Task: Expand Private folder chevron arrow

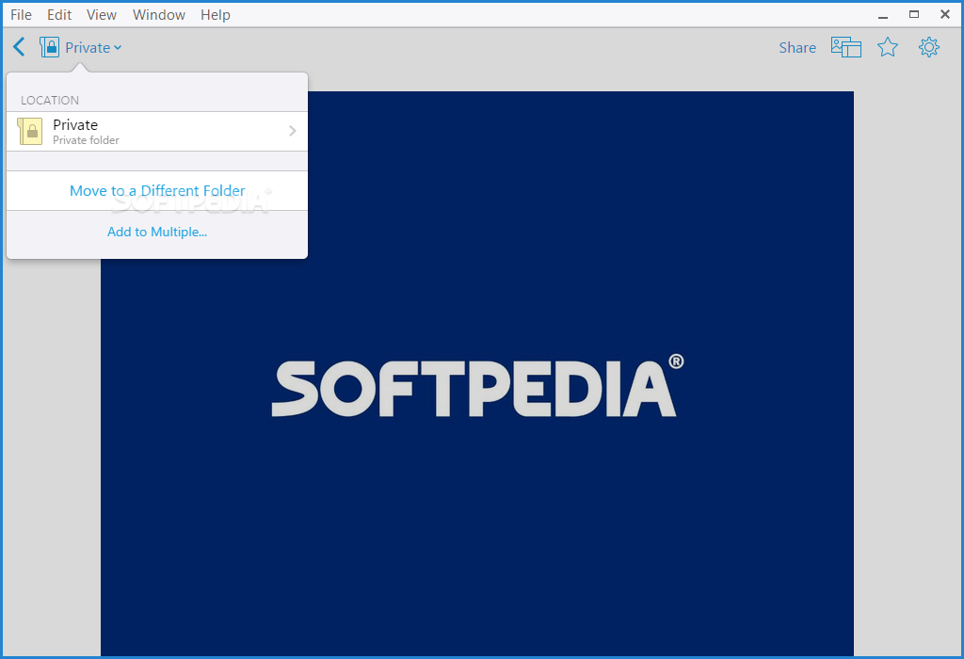Action: (293, 131)
